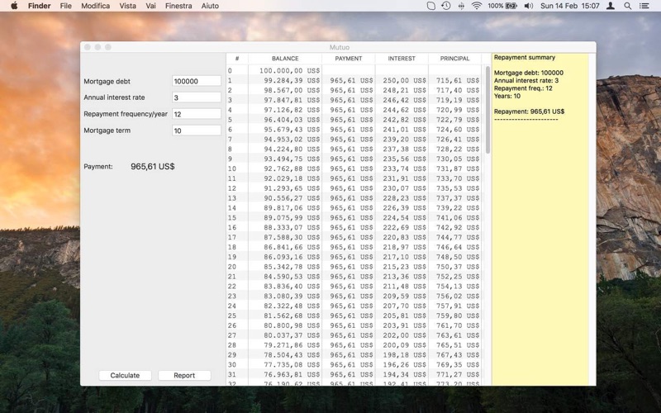
Task: Select row 10 in the amortization table
Action: 354,169
